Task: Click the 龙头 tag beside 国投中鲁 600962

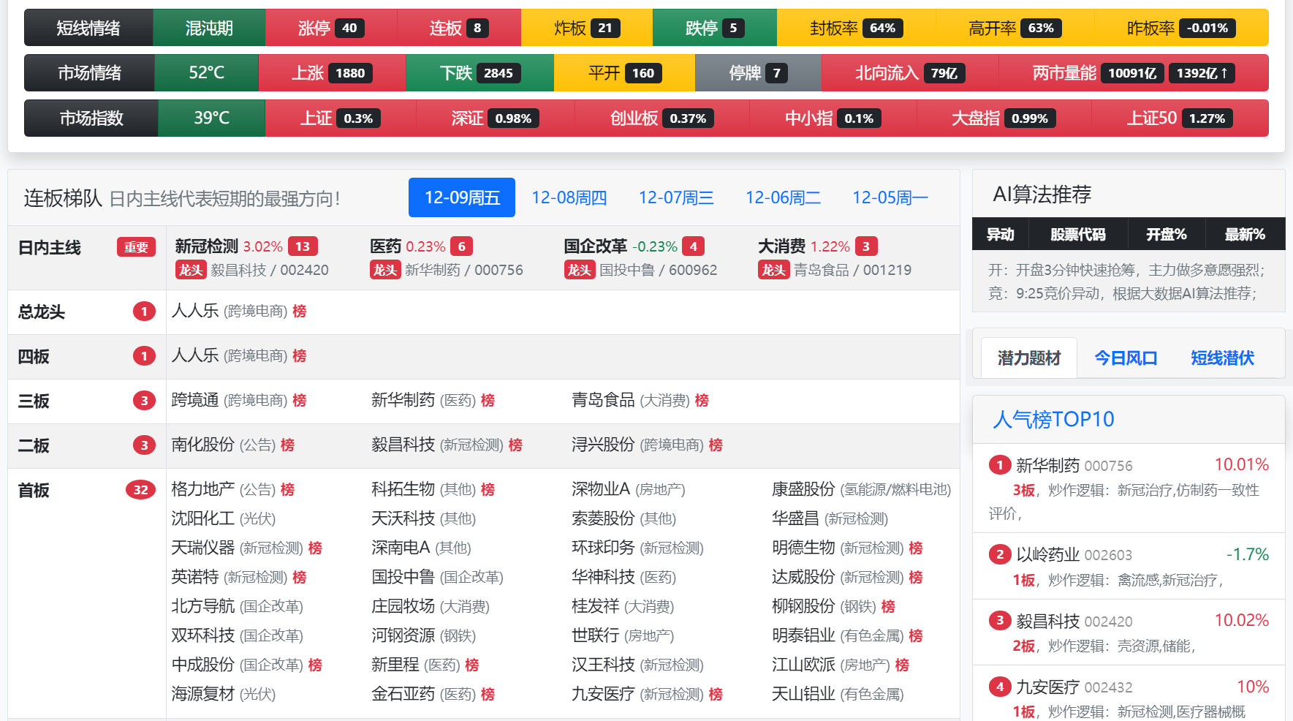Action: pyautogui.click(x=580, y=270)
